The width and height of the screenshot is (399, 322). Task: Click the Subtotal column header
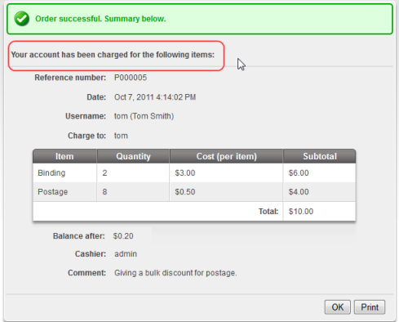(x=320, y=156)
